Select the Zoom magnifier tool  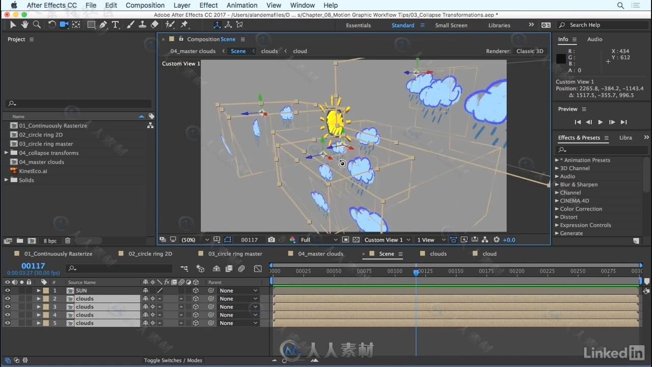(37, 24)
